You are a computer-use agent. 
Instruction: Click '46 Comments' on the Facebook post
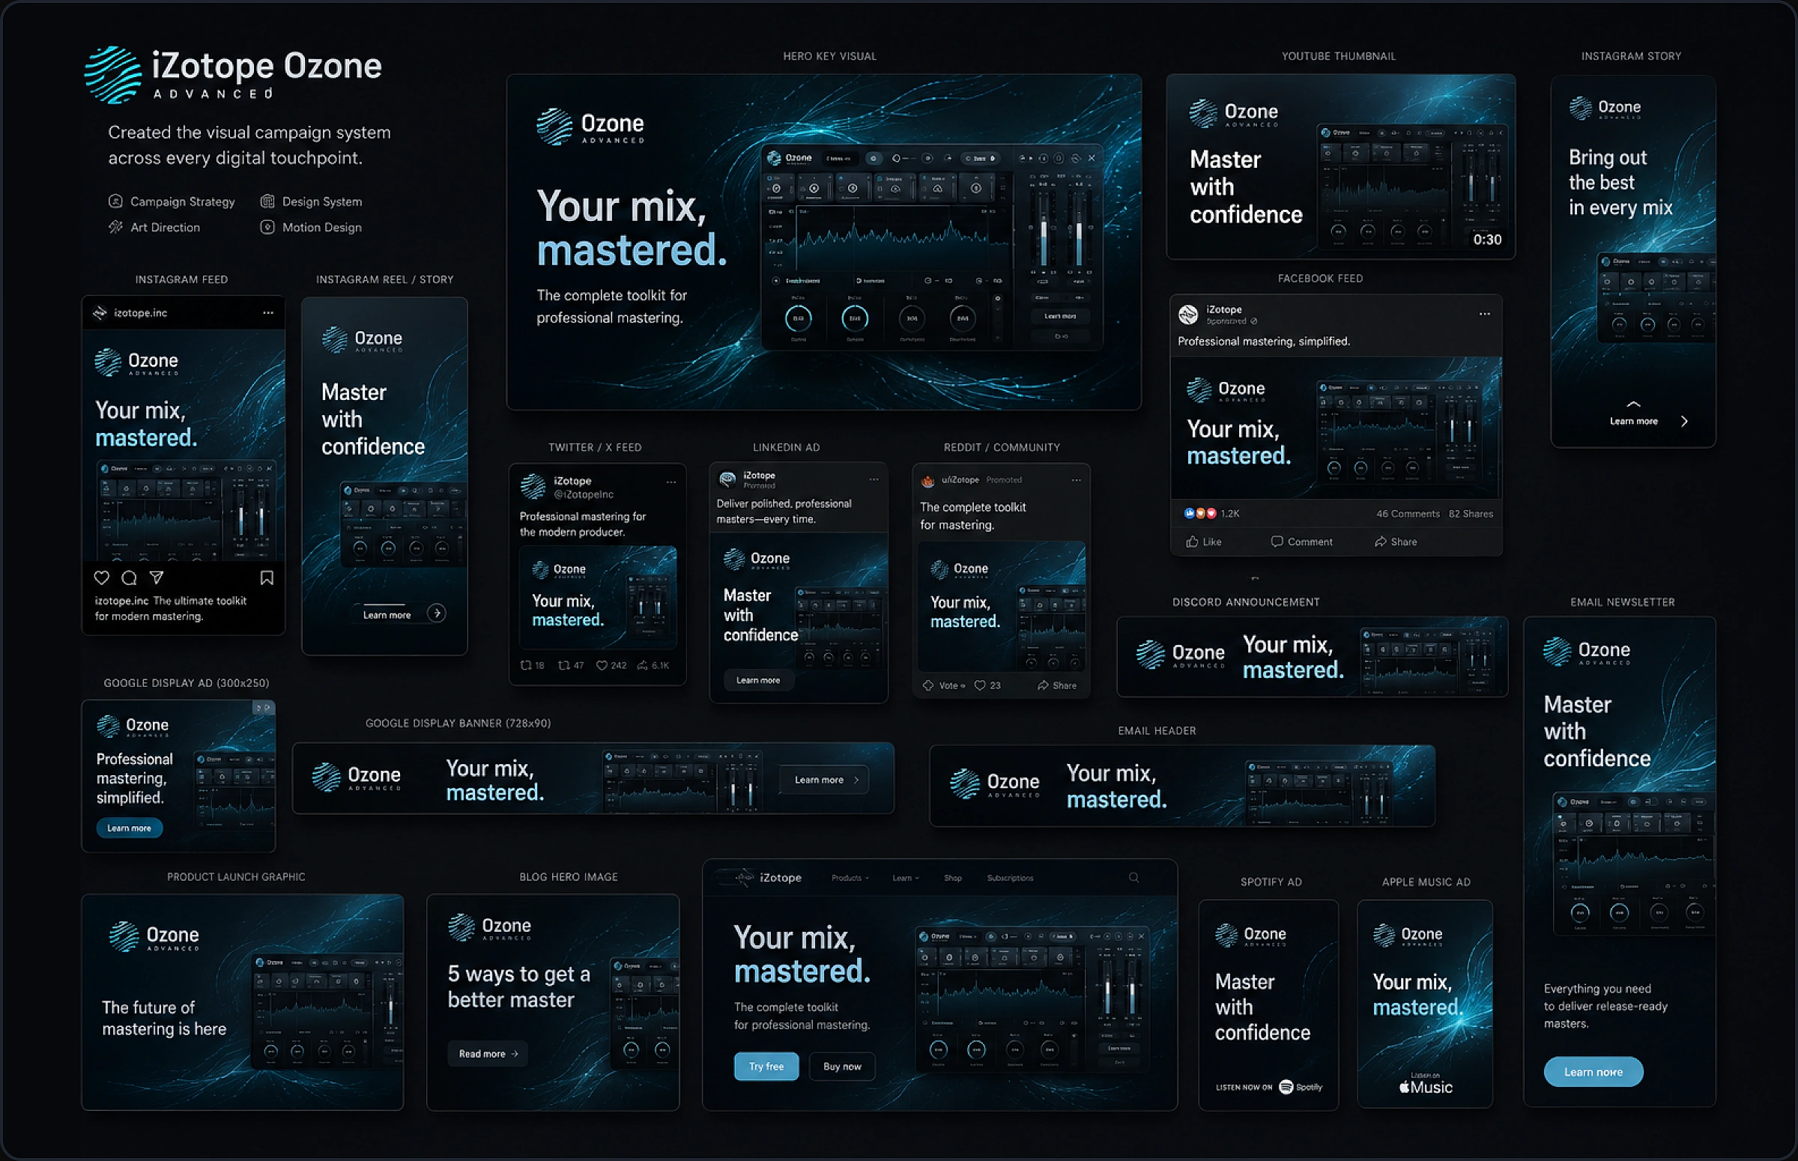coord(1408,514)
